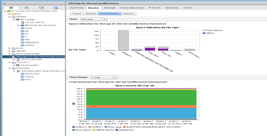The height and width of the screenshot is (136, 267).
Task: Click host icon for vcherepa-dev2.eng.vmware.co
Action: (18, 71)
